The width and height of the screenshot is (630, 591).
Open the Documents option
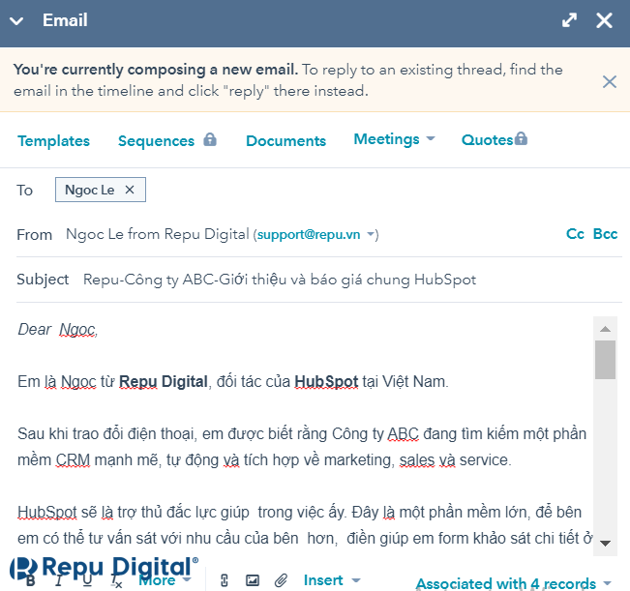coord(285,141)
